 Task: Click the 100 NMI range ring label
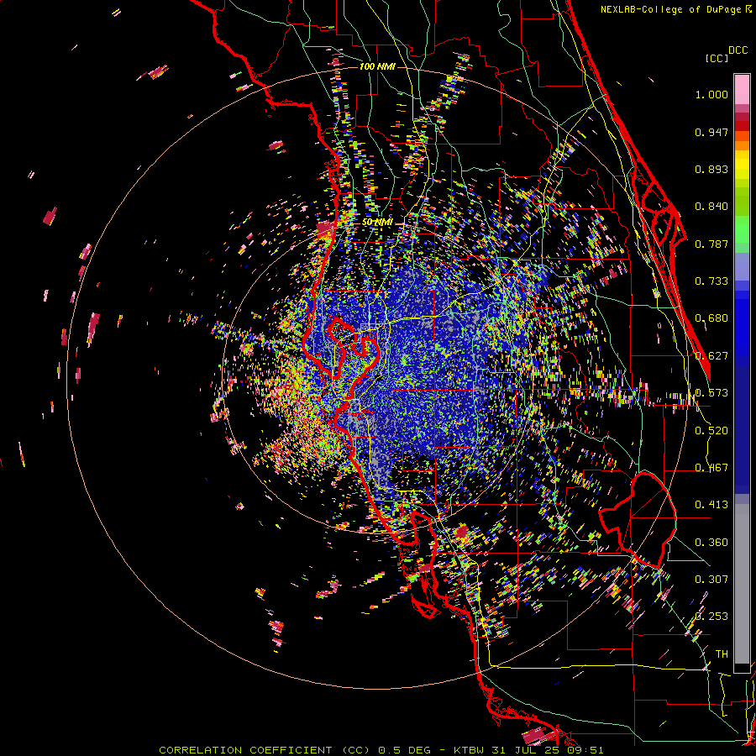[x=377, y=66]
